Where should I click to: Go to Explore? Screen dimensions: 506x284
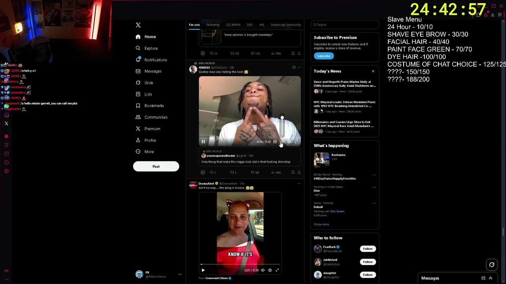pyautogui.click(x=147, y=48)
